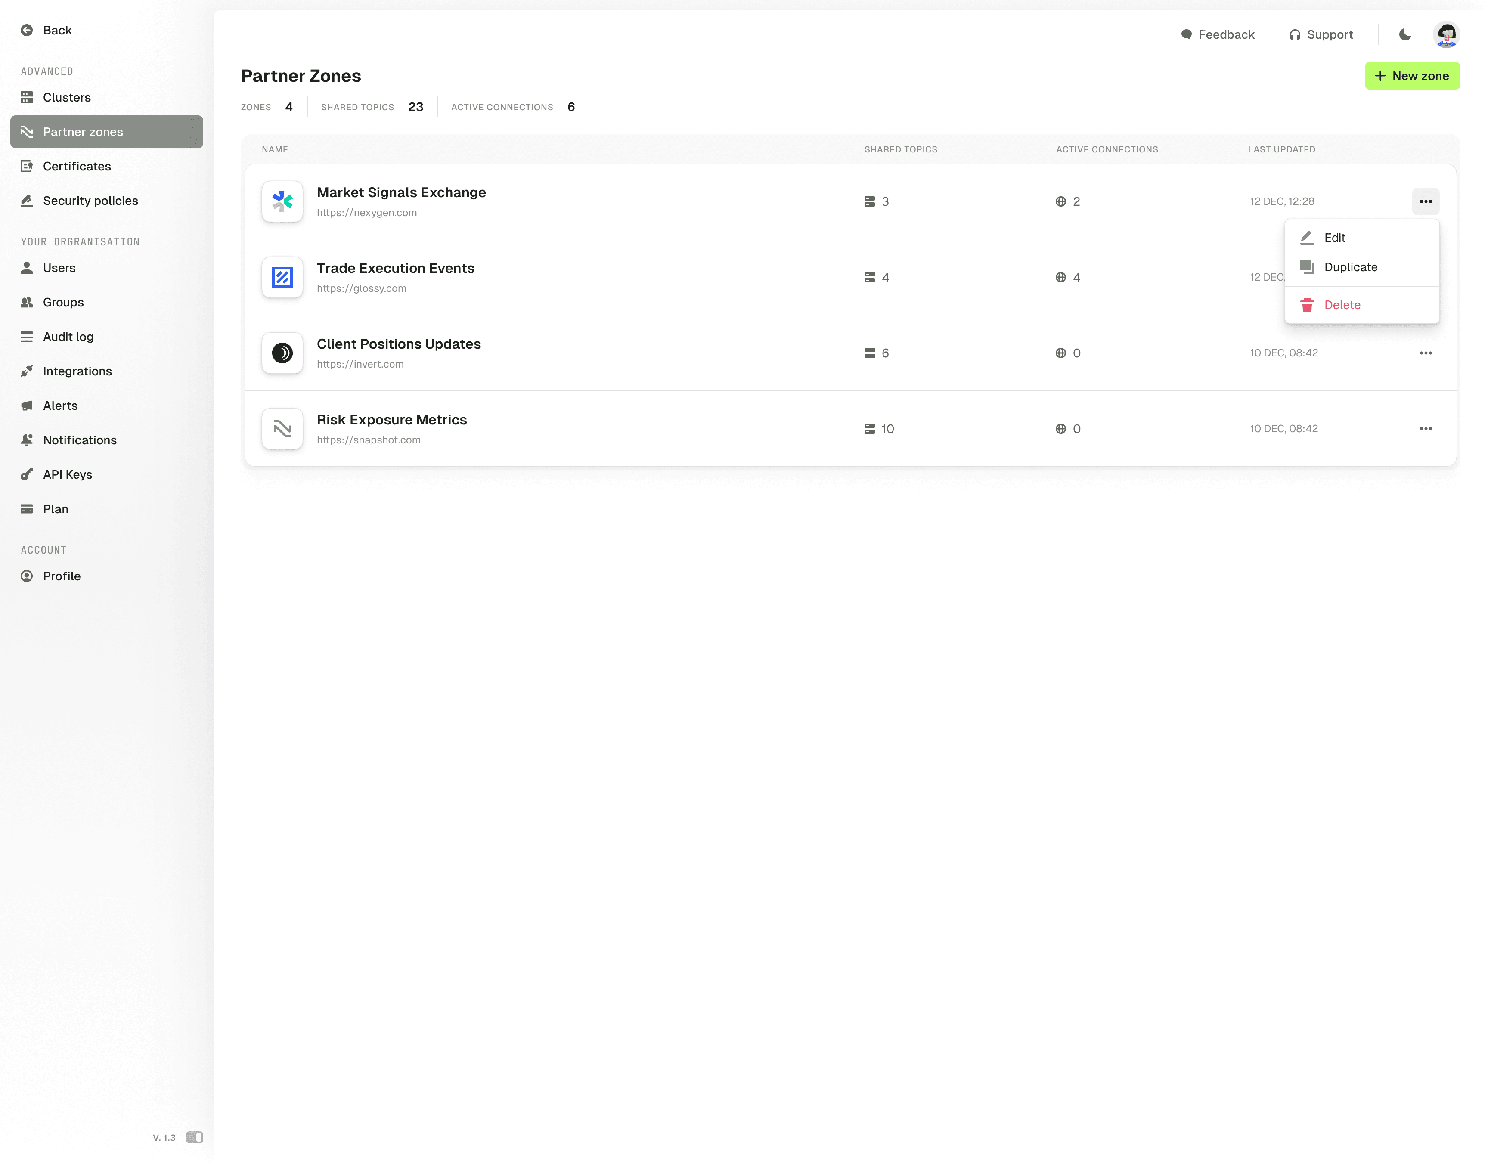The width and height of the screenshot is (1488, 1164).
Task: Click the Market Signals Exchange logo icon
Action: (x=282, y=202)
